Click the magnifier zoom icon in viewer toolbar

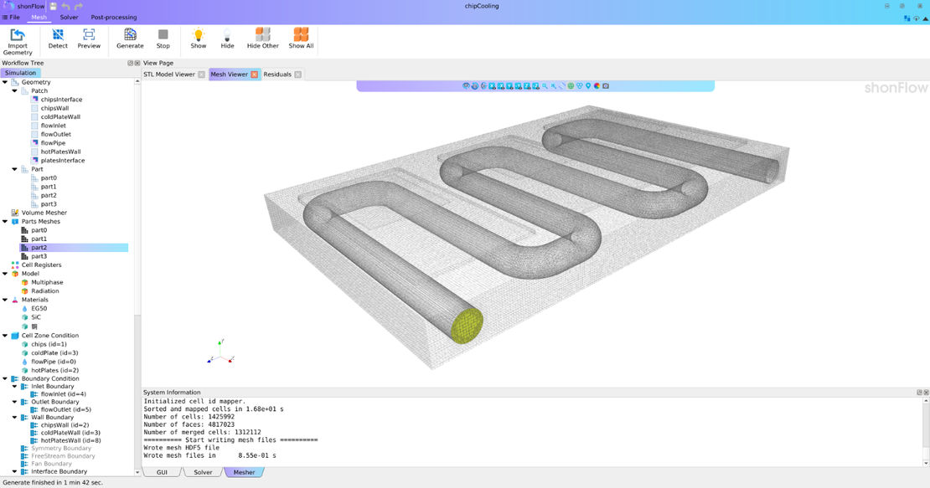[545, 85]
